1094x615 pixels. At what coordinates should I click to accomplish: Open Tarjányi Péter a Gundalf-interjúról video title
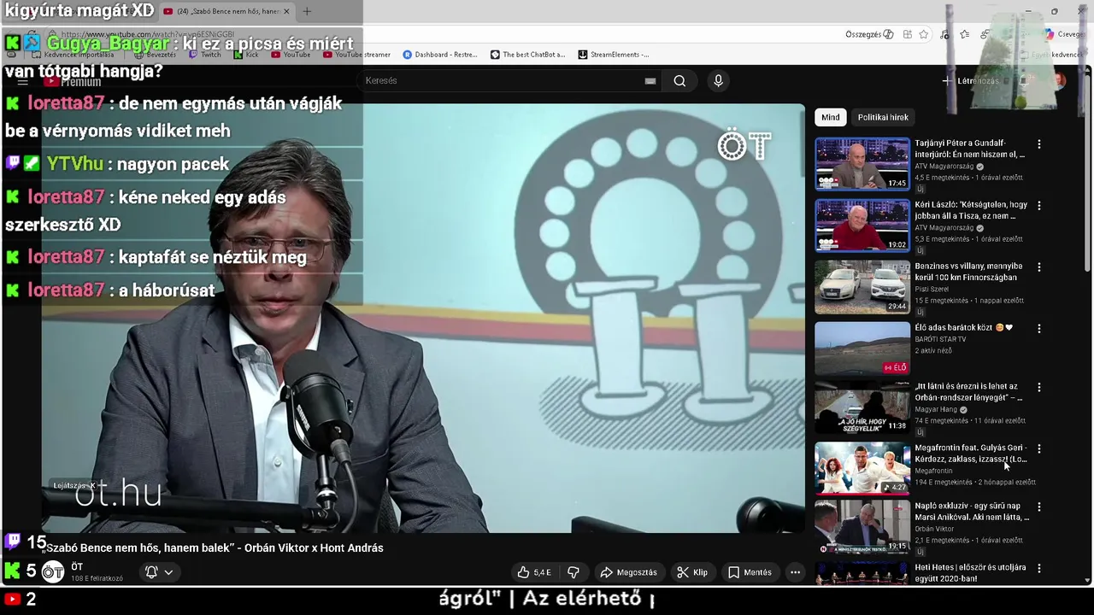[969, 149]
